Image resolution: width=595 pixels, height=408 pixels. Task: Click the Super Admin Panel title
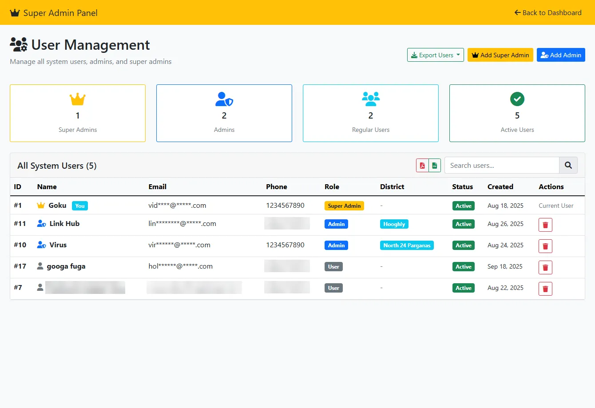point(60,13)
